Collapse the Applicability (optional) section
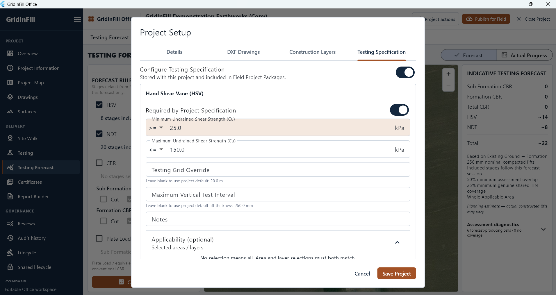The image size is (556, 295). [x=397, y=242]
